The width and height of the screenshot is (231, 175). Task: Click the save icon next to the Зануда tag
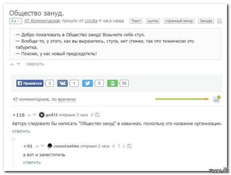[219, 21]
